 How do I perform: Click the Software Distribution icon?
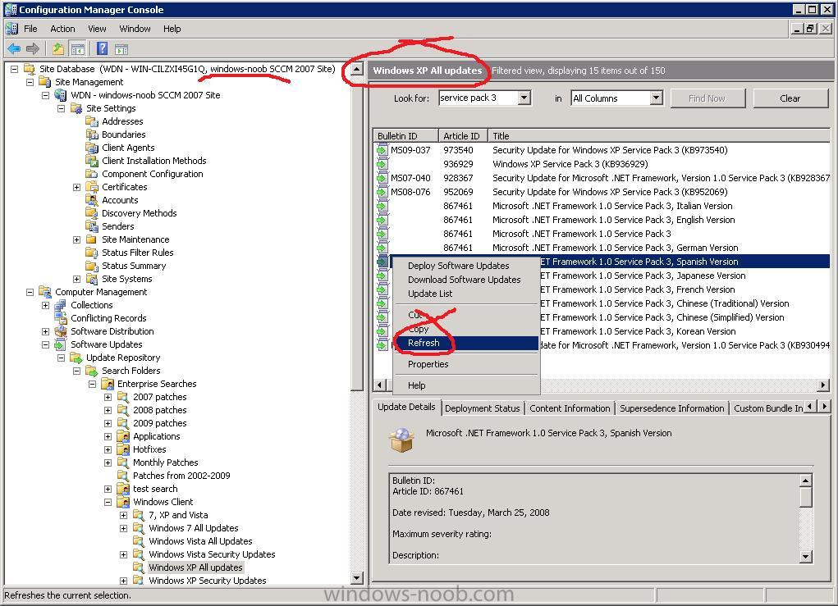click(x=61, y=331)
